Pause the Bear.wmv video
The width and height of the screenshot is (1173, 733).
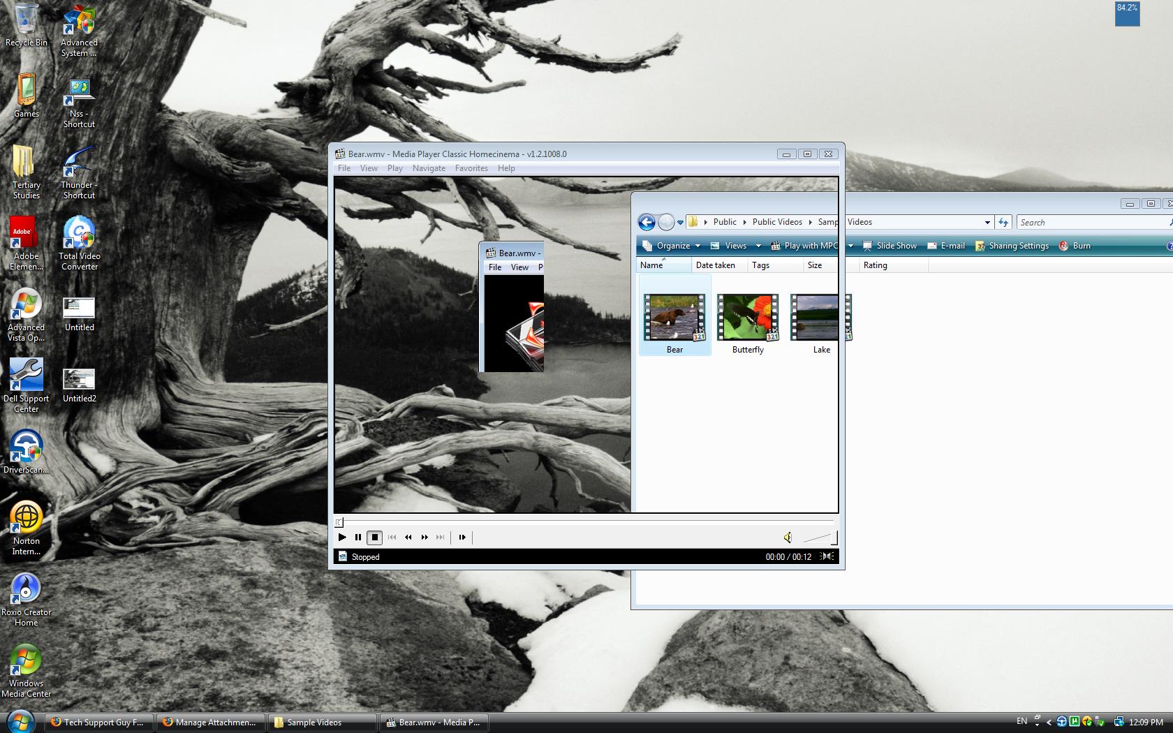[358, 537]
